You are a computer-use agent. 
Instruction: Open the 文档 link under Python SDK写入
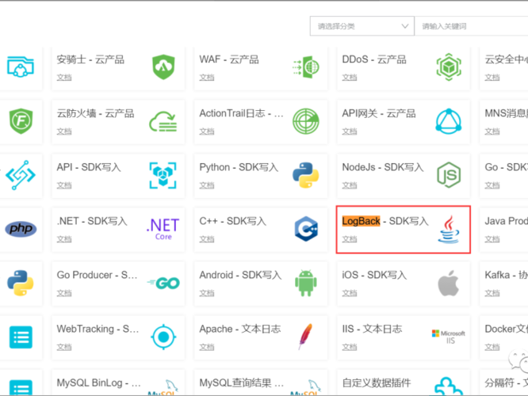click(x=207, y=185)
